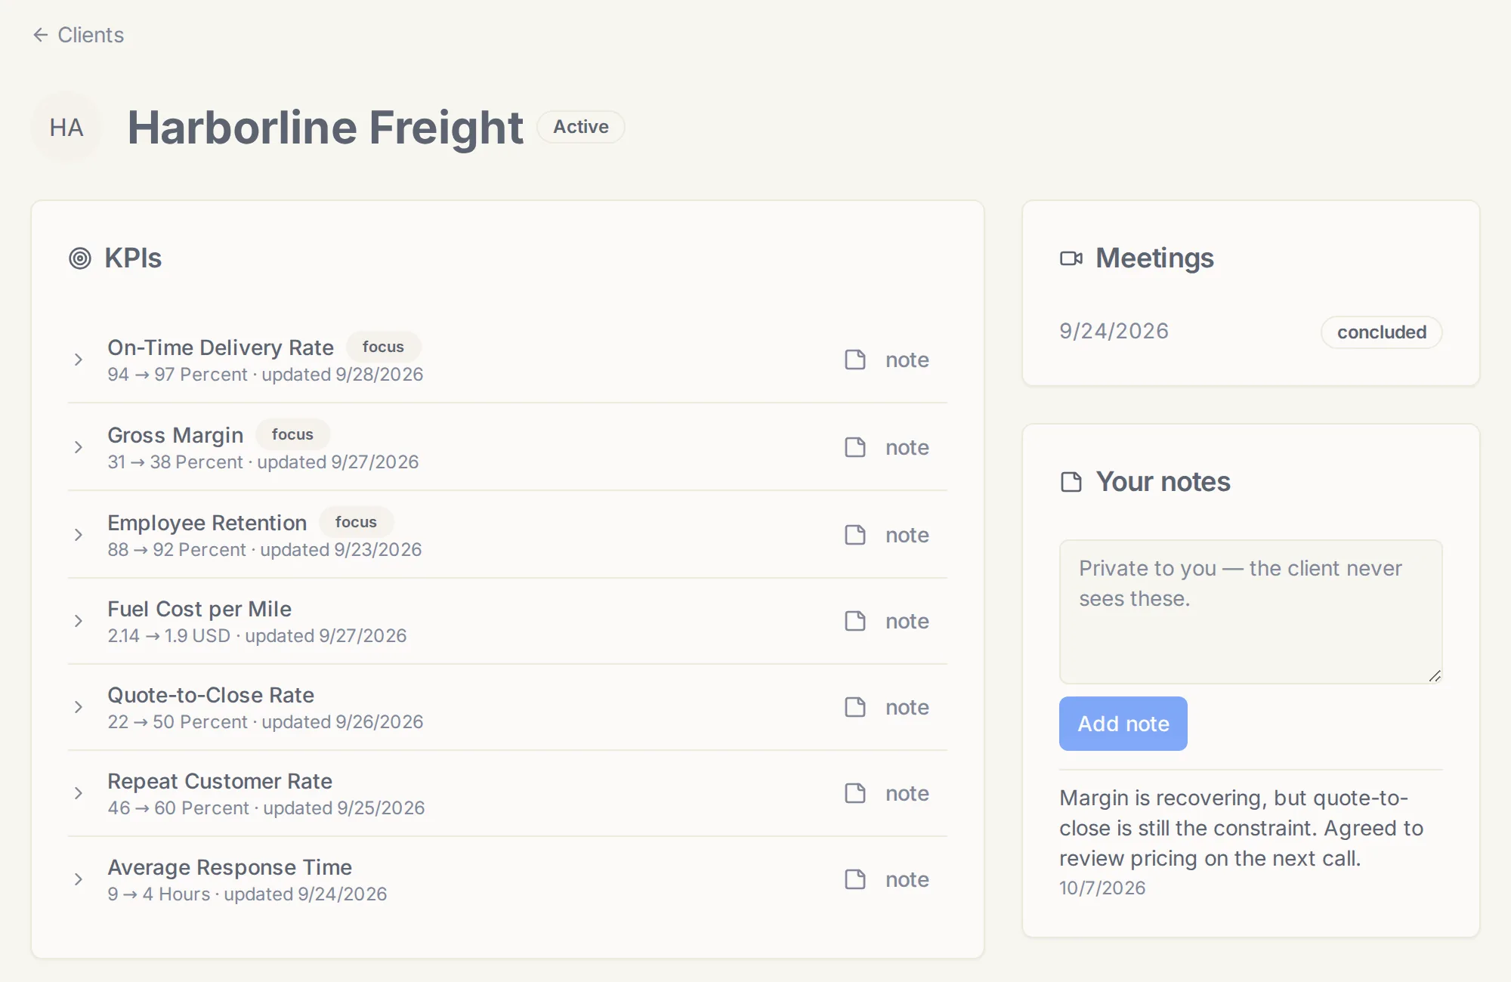Click the focus tag on On-Time Delivery Rate
This screenshot has width=1511, height=982.
point(383,347)
